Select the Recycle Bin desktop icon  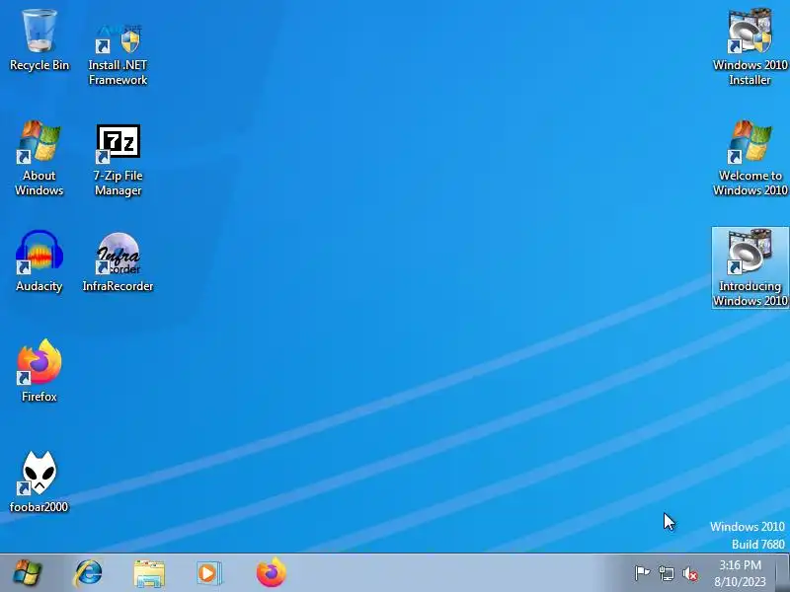(39, 40)
